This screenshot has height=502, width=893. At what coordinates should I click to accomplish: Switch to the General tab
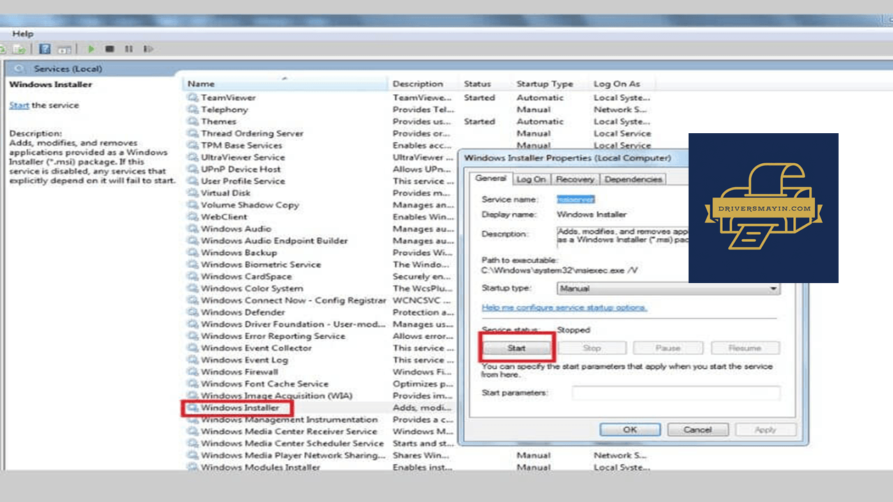pos(490,178)
